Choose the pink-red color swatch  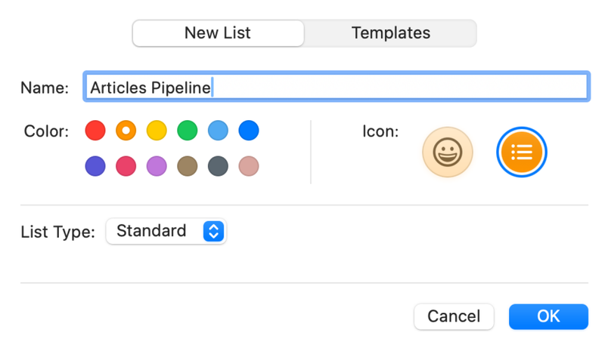126,166
